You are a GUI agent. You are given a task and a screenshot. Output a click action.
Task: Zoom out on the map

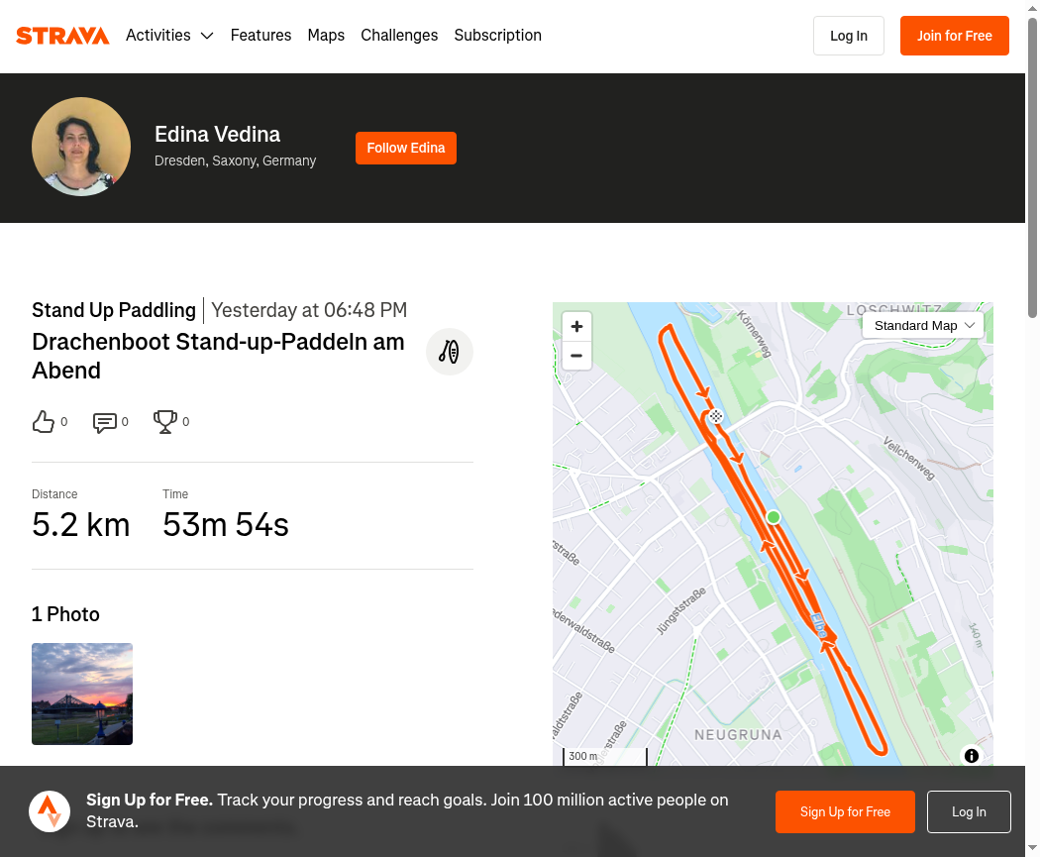click(576, 356)
